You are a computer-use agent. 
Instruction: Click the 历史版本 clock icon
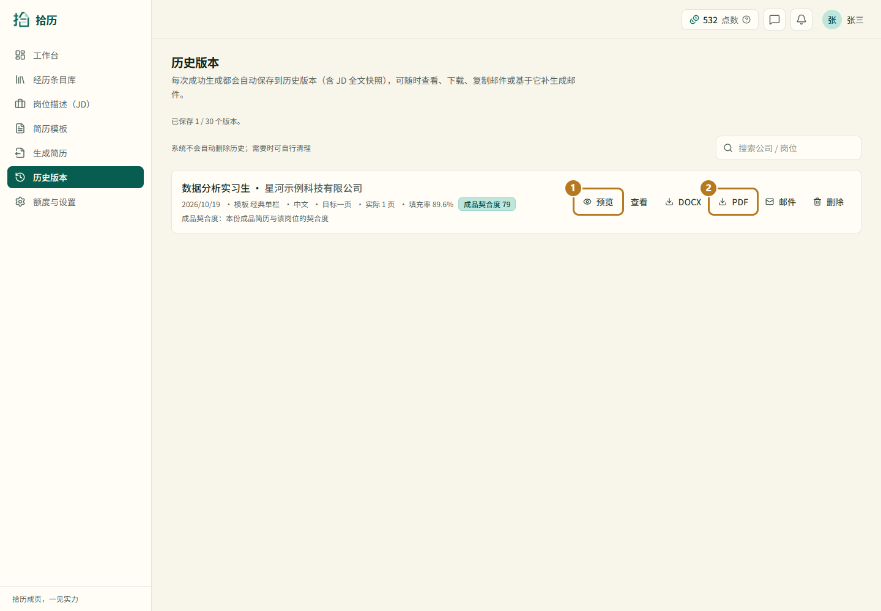click(x=20, y=177)
